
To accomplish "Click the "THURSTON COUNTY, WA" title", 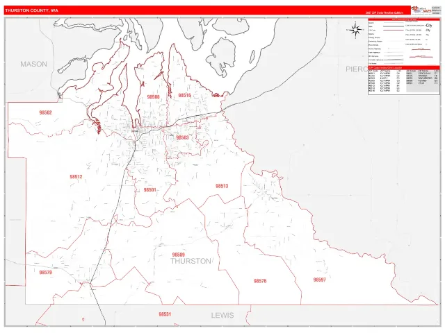I will 31,10.
